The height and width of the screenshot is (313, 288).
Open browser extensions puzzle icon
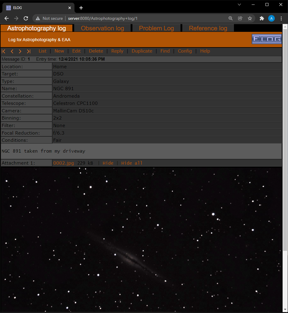pyautogui.click(x=262, y=18)
